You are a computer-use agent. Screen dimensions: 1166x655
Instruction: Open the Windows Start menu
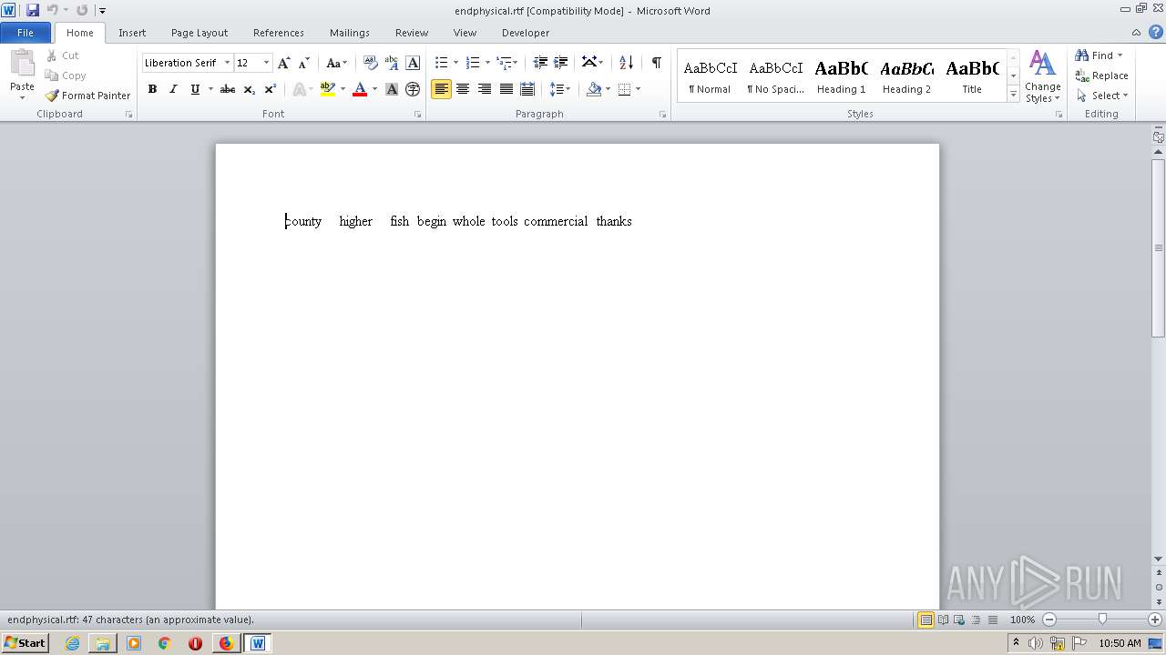(25, 643)
